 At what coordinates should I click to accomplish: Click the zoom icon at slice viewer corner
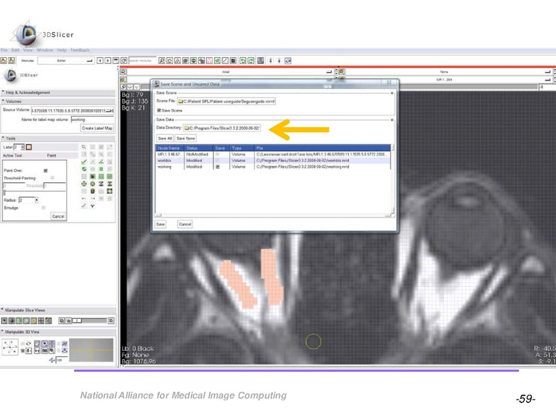tap(123, 72)
